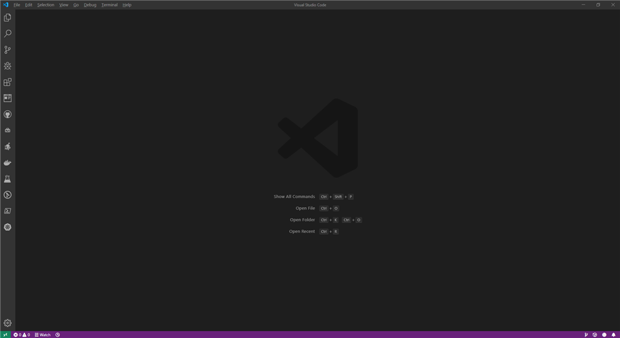
Task: Open the Source Control branch icon
Action: (x=8, y=50)
